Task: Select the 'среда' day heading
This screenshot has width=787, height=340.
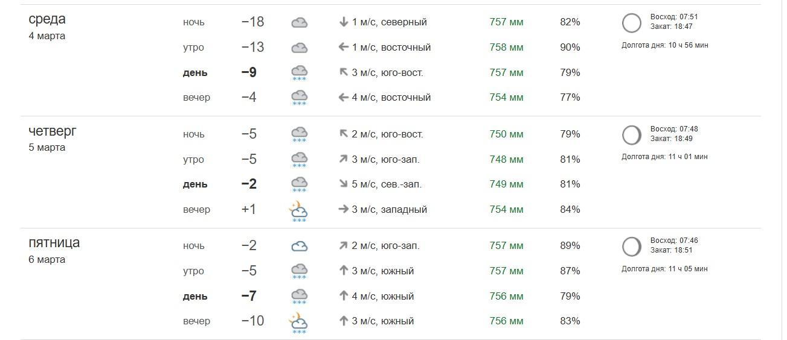Action: point(47,19)
